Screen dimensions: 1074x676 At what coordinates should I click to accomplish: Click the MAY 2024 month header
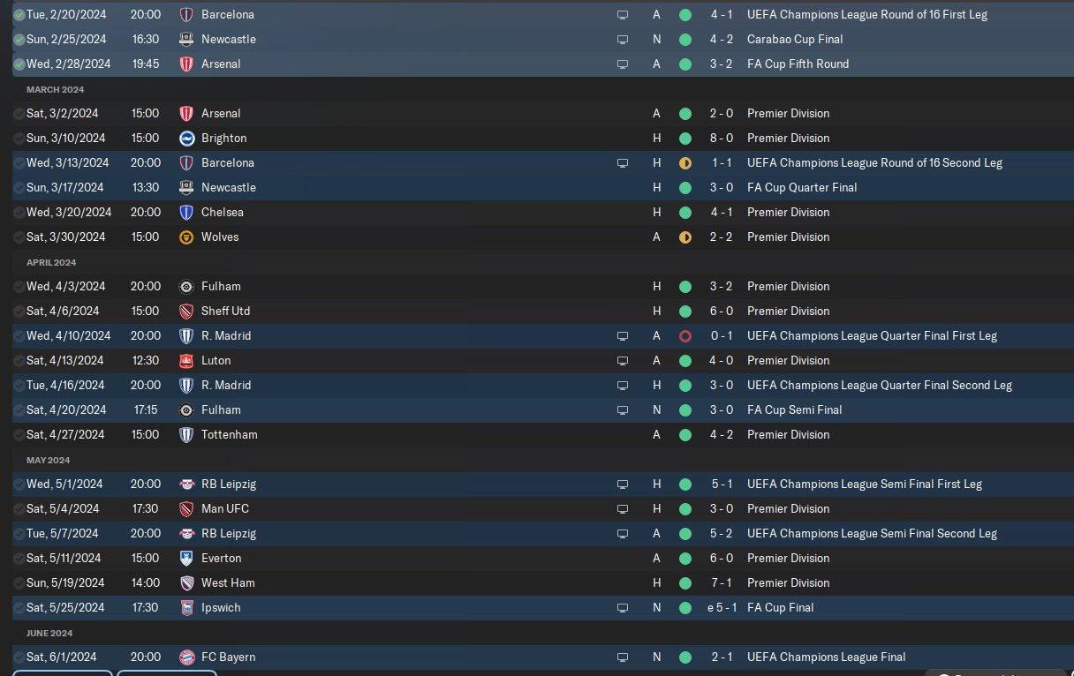[x=49, y=460]
